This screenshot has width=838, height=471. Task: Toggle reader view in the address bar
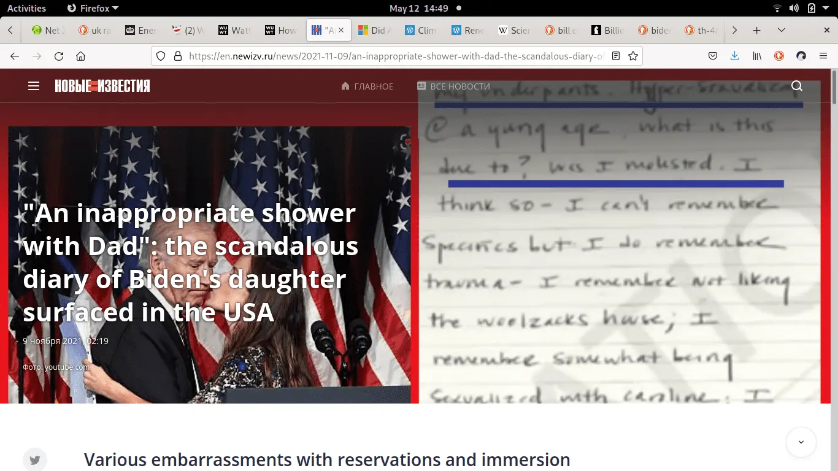(x=616, y=56)
